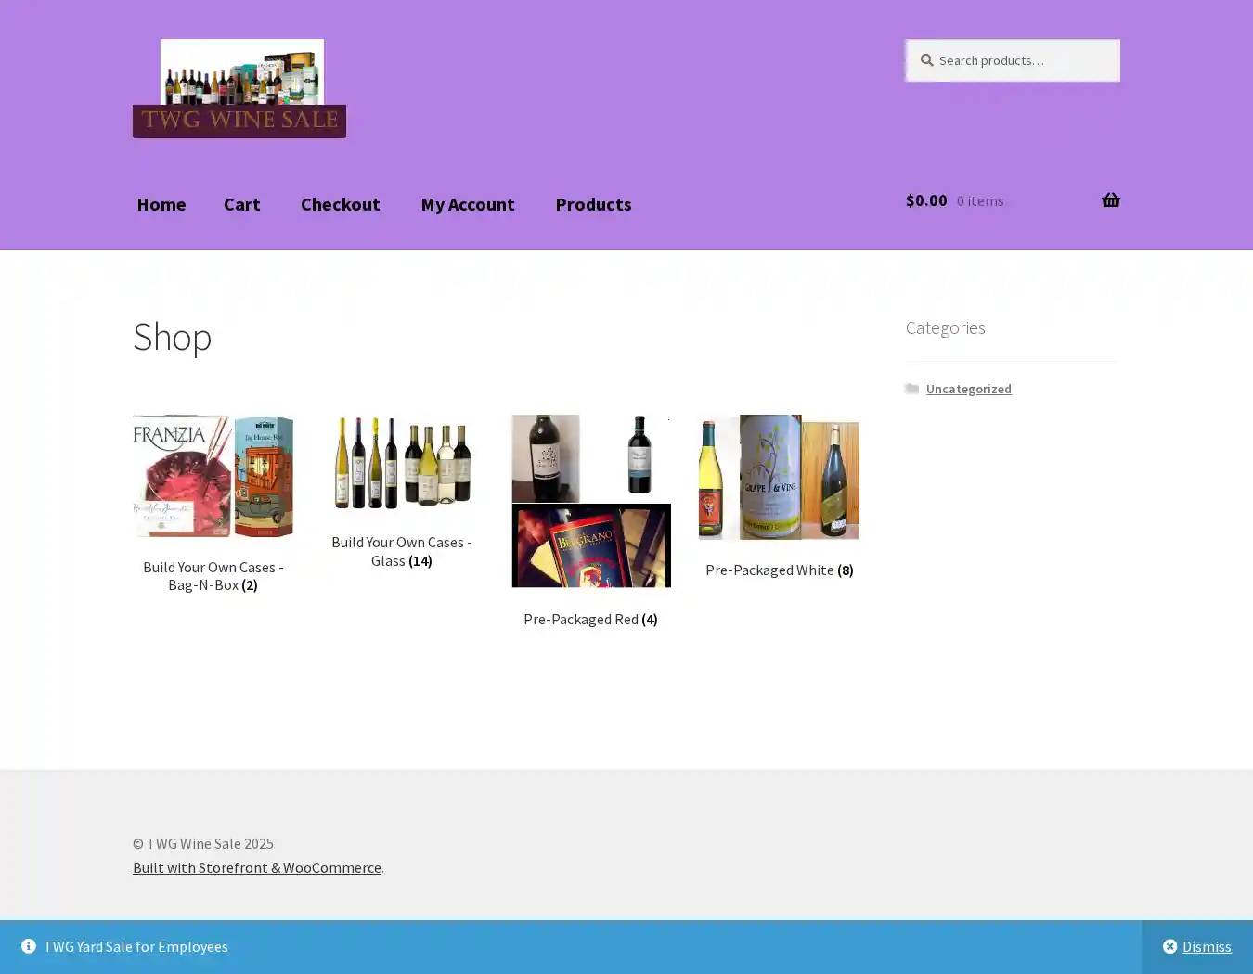This screenshot has width=1253, height=974.
Task: Click the shopping basket cart icon
Action: point(1110,200)
